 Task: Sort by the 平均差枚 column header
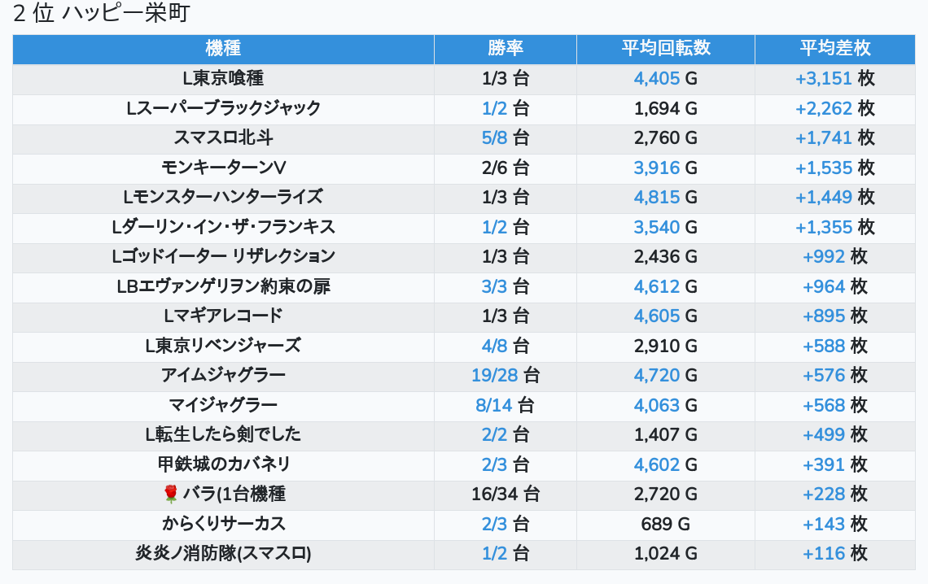click(x=835, y=49)
